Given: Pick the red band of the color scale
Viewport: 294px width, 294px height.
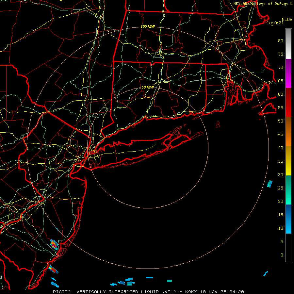Looking at the screenshot, I should point(288,102).
